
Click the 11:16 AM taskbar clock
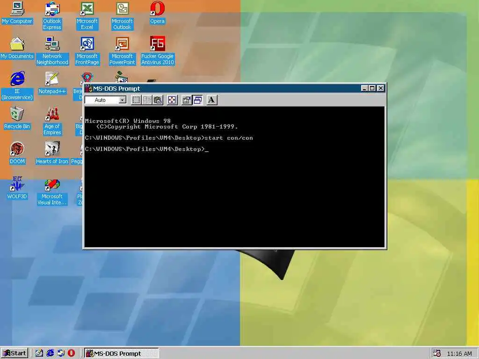click(x=459, y=353)
